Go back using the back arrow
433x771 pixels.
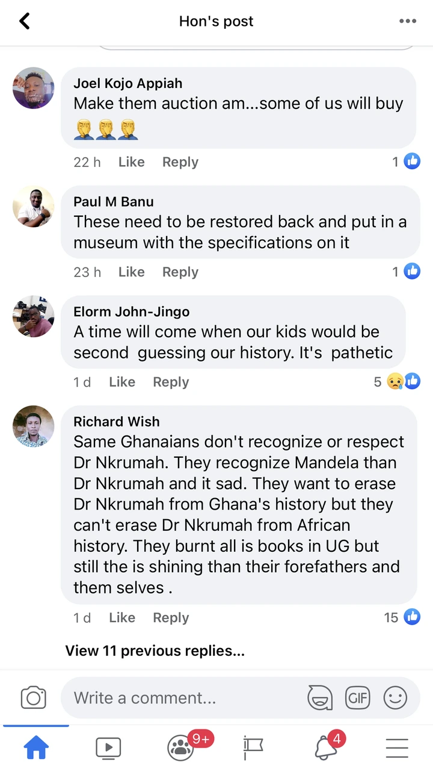[25, 22]
